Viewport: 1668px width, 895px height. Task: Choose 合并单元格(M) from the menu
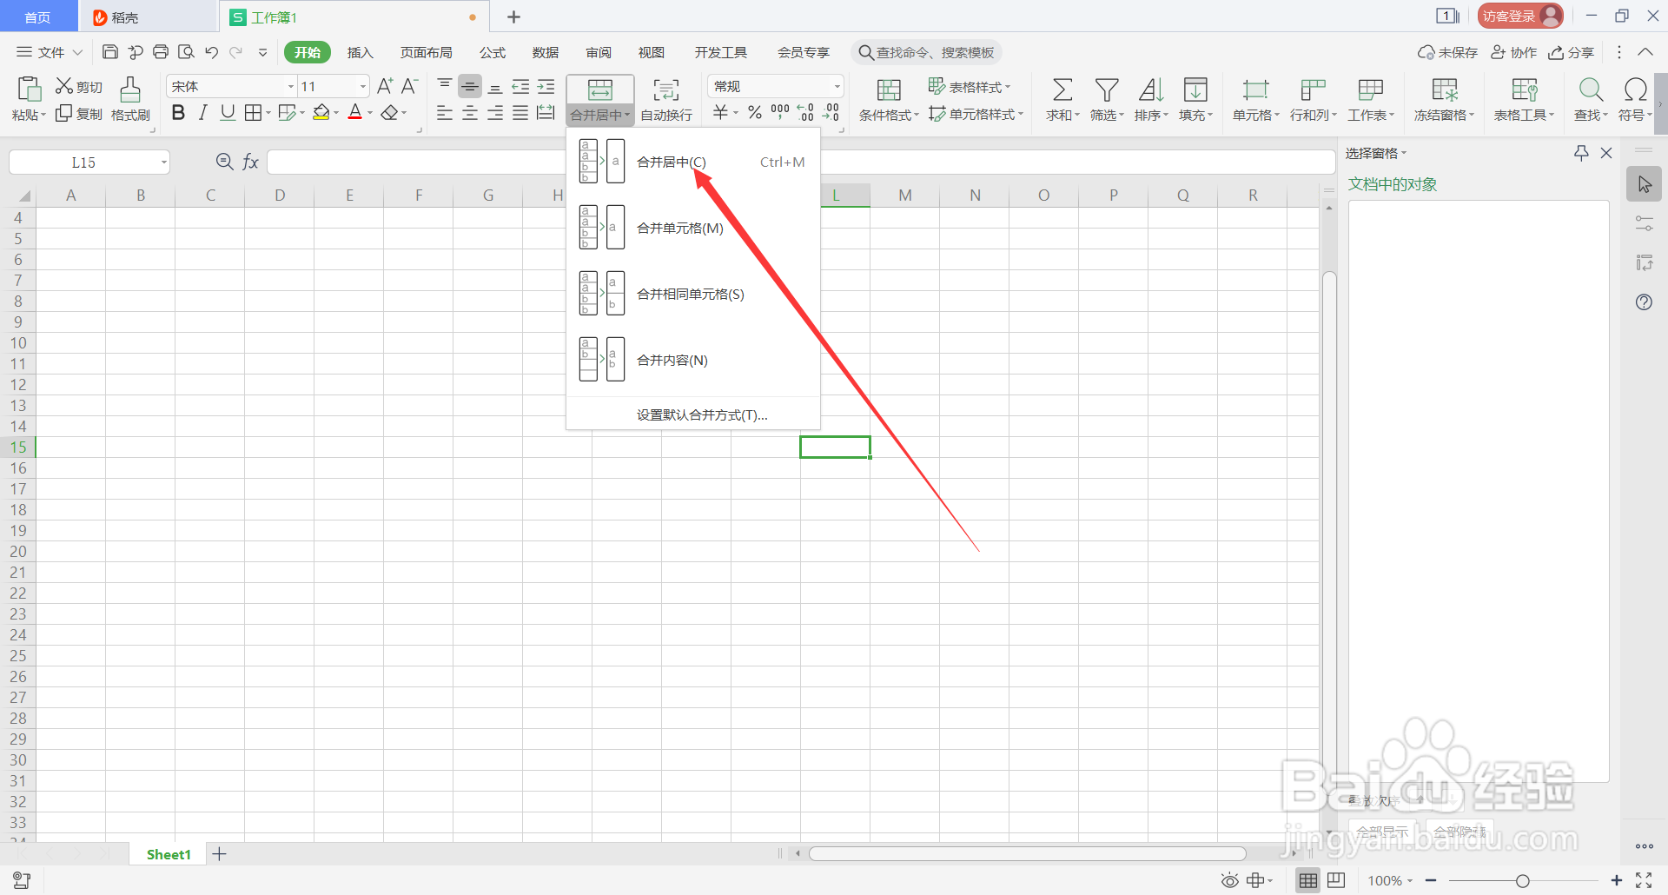coord(678,228)
